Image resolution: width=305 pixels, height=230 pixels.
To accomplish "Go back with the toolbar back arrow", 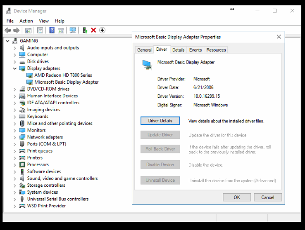I will click(8, 30).
